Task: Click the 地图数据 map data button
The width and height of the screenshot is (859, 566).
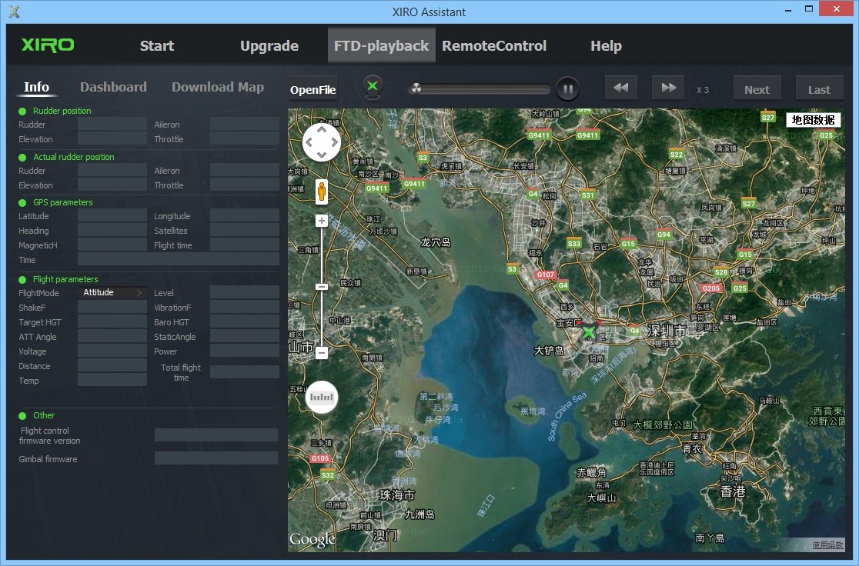Action: 813,120
